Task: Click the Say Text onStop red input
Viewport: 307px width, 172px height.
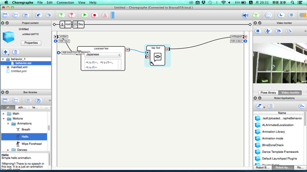Action: pos(147,57)
